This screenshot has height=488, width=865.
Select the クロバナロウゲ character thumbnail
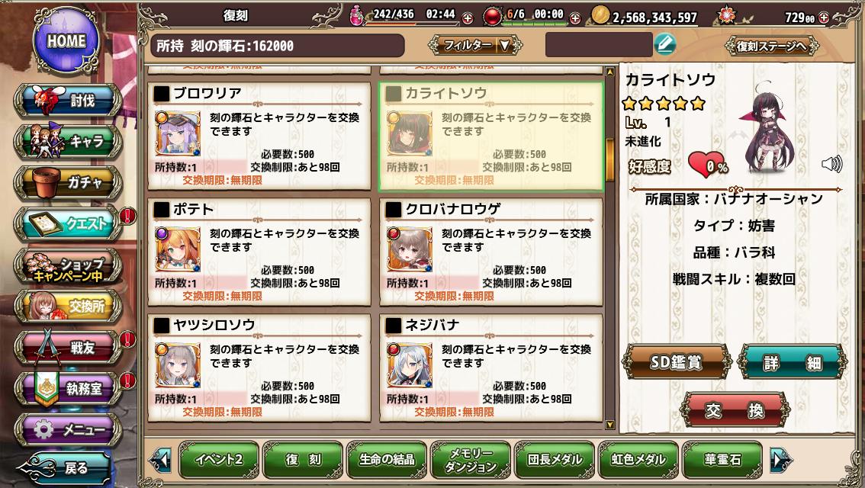pos(410,249)
